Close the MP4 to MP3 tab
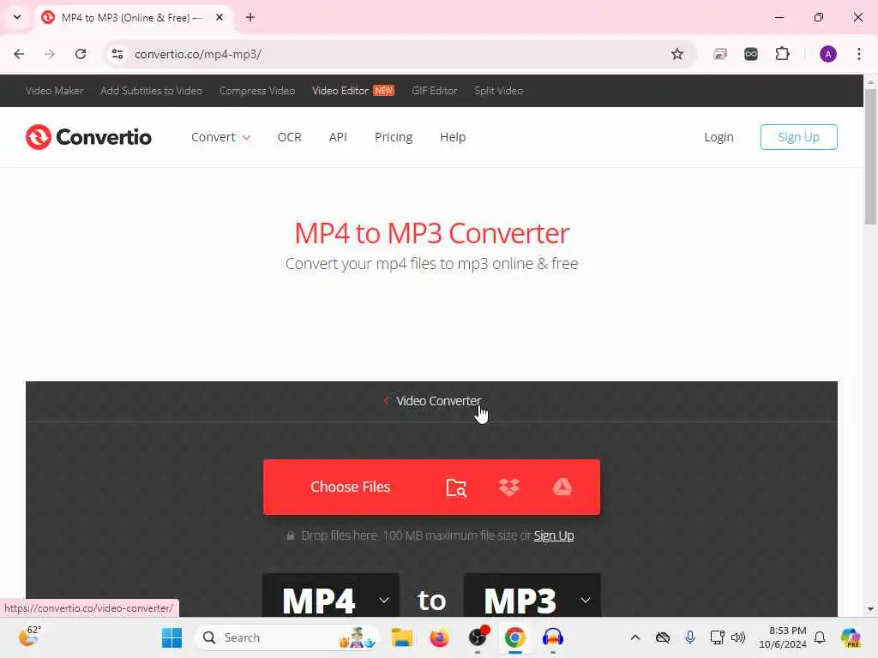 point(219,17)
